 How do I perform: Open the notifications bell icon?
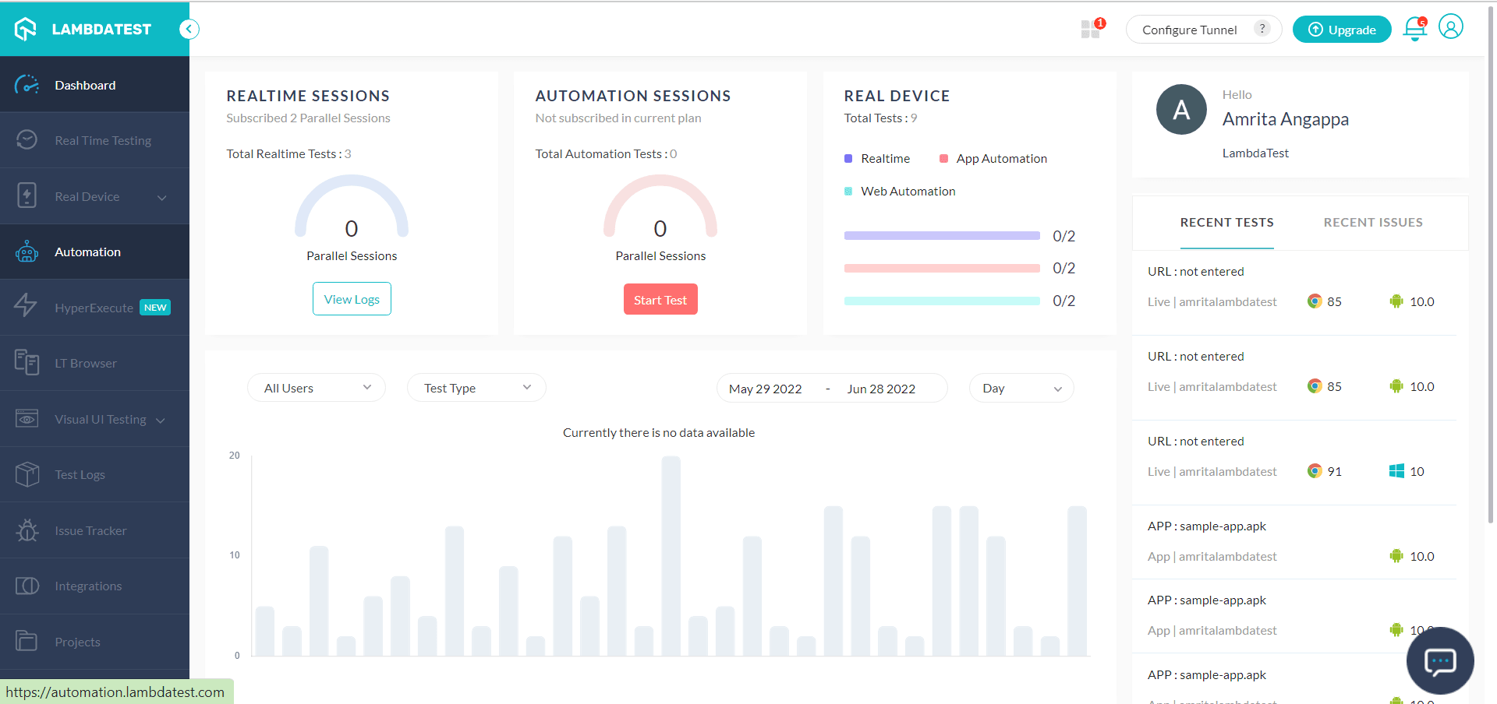coord(1414,30)
